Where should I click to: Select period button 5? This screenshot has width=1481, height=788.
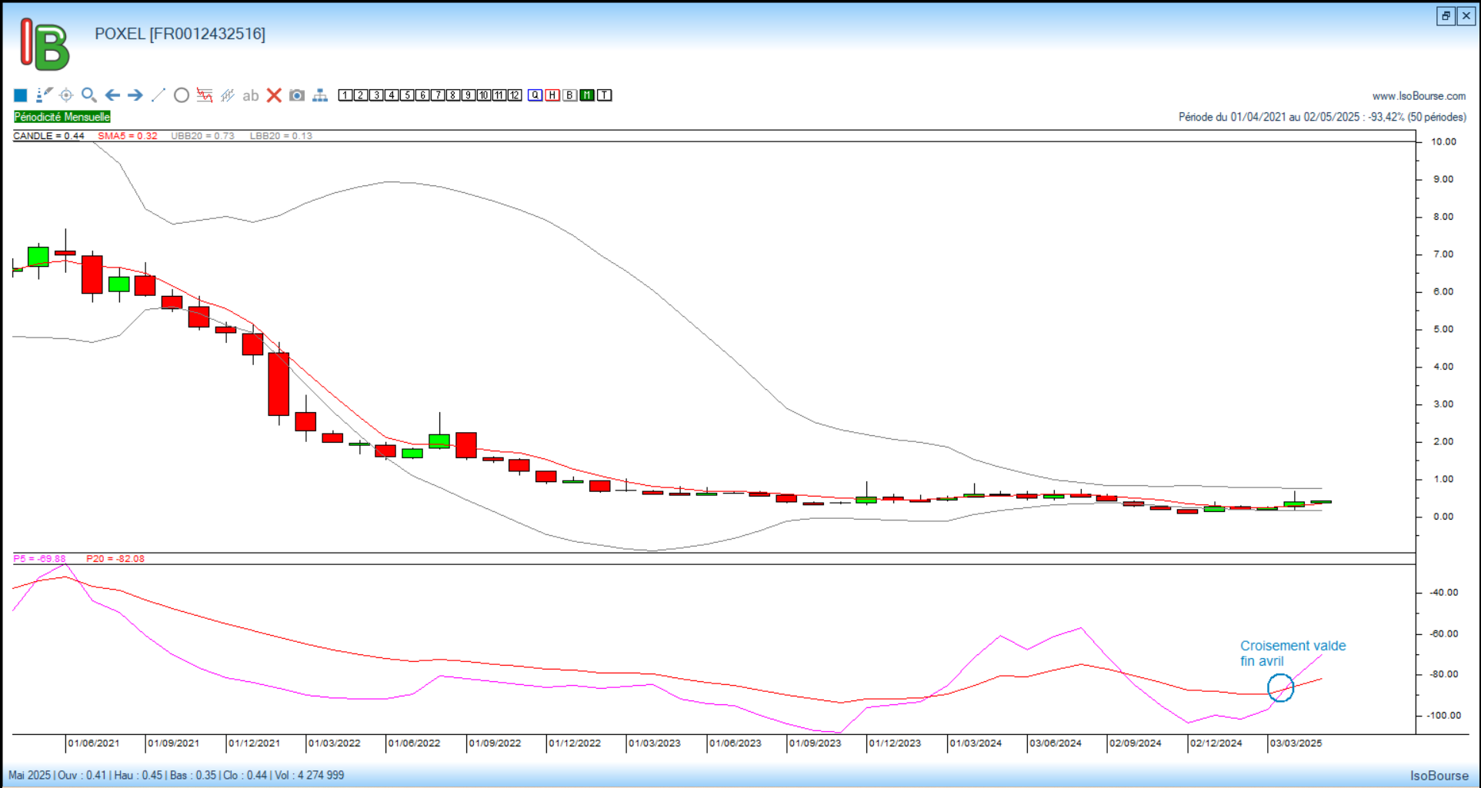point(407,95)
